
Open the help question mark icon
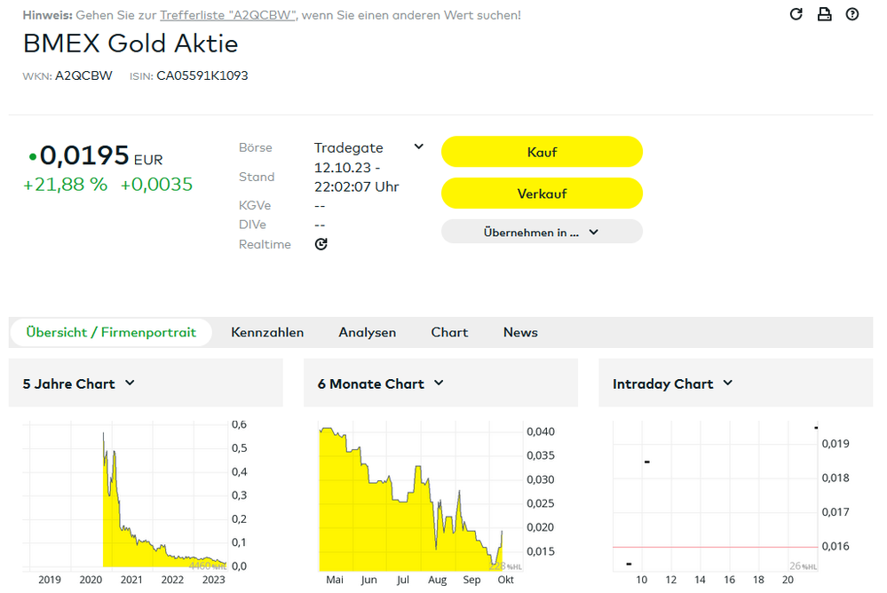click(x=852, y=14)
